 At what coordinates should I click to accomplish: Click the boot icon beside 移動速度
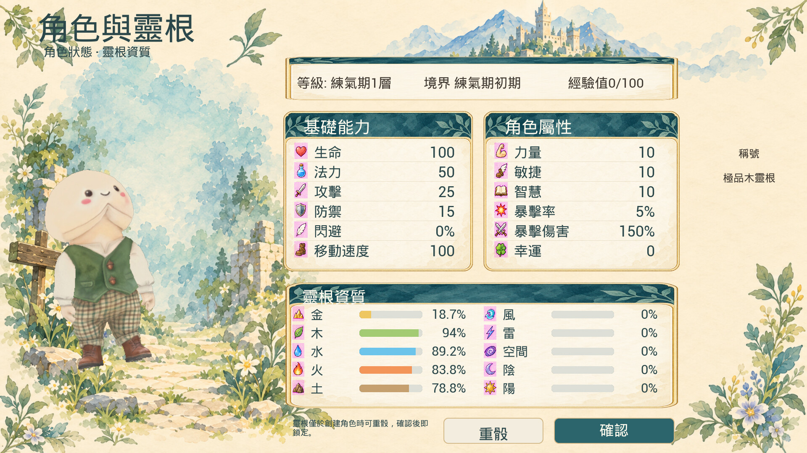tap(301, 250)
